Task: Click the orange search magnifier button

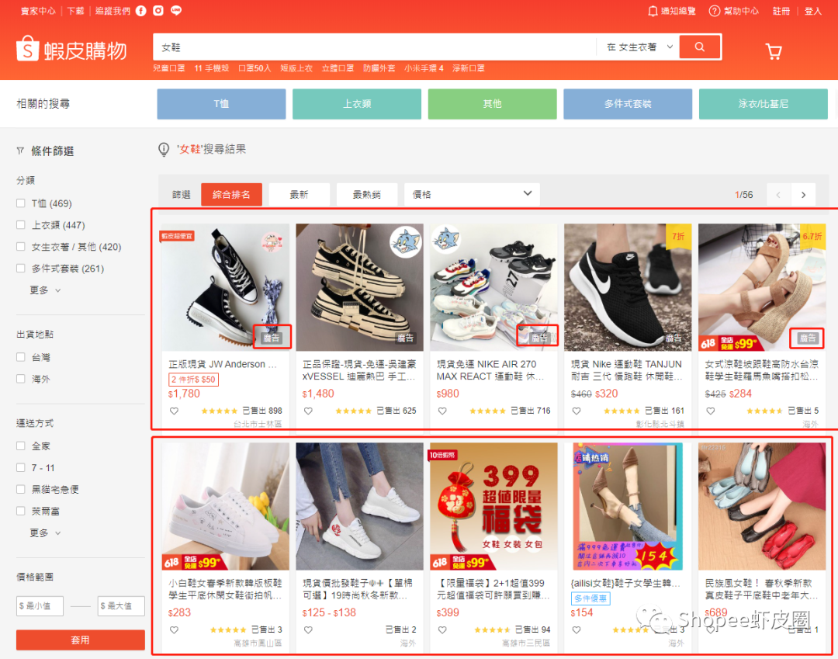Action: click(700, 47)
